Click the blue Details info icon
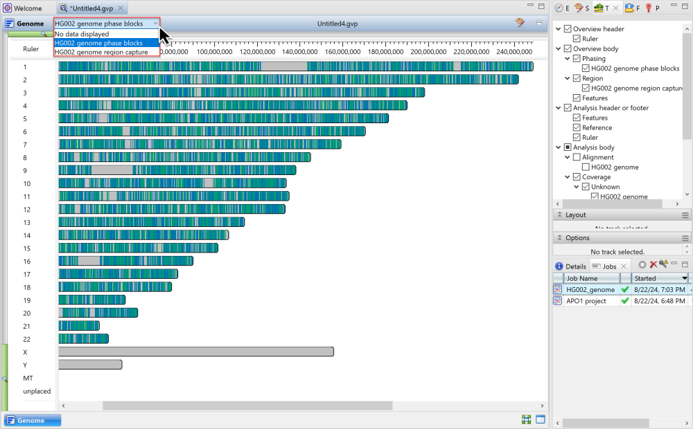This screenshot has width=693, height=429. pos(559,266)
